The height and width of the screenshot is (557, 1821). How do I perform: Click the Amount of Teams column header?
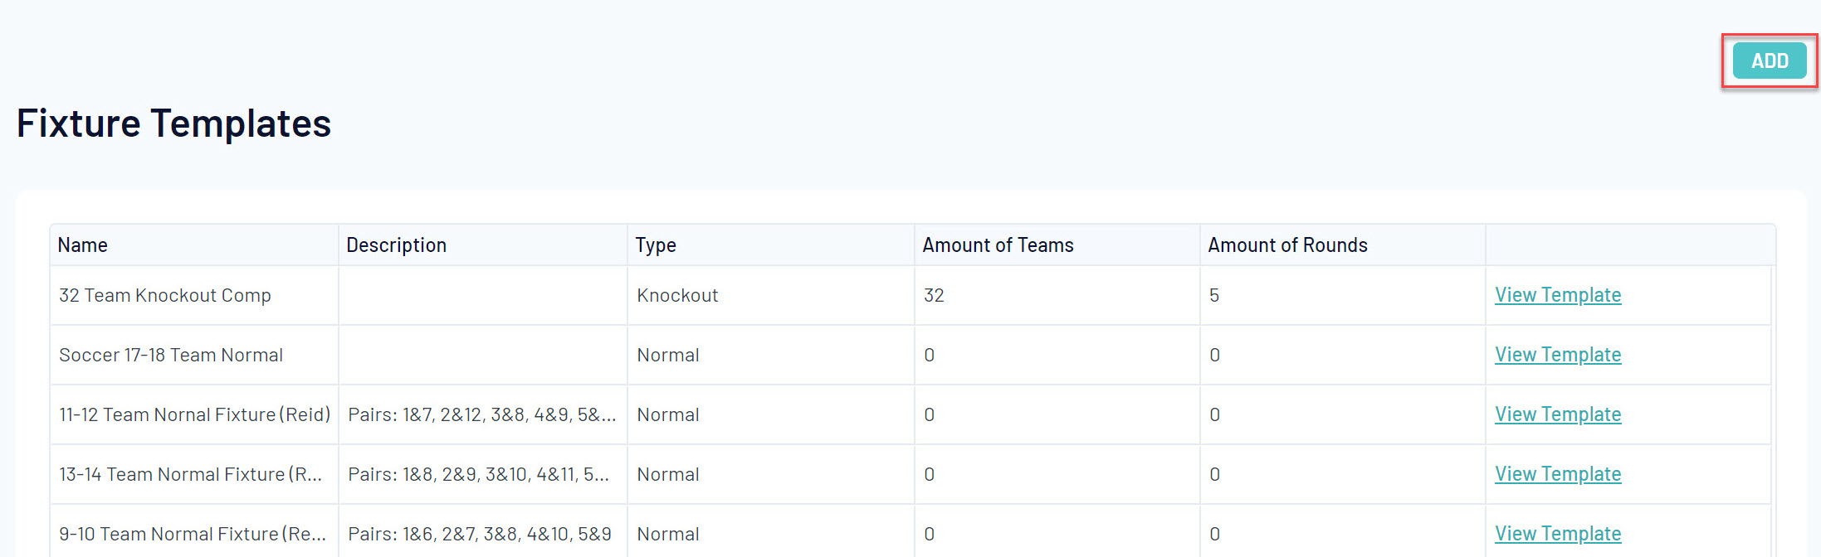[x=998, y=245]
